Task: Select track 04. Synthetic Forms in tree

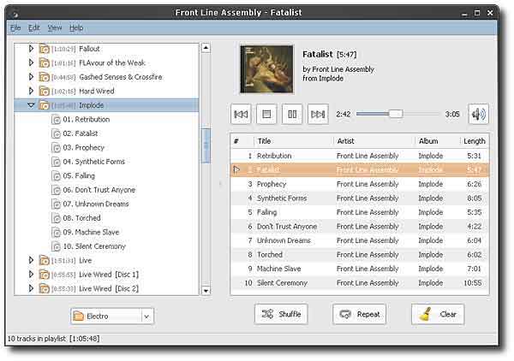Action: coord(93,162)
